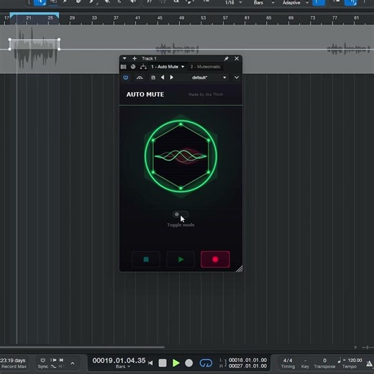Start playback with transport play button
The width and height of the screenshot is (374, 374).
(176, 363)
